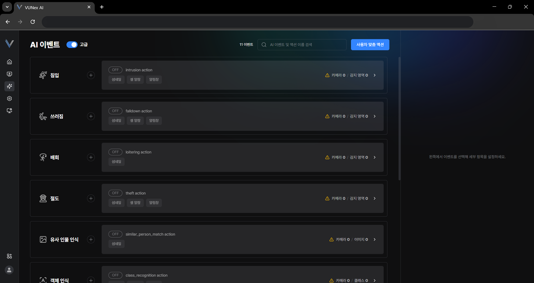
Task: Open the apps grid icon at bottom
Action: point(9,256)
